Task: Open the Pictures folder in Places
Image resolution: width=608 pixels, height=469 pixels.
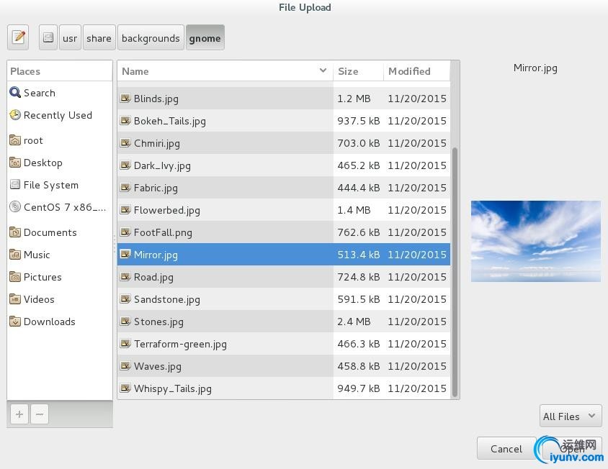Action: [59, 277]
